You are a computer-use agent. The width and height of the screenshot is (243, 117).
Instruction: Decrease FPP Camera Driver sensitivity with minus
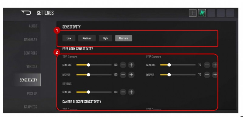tap(207, 75)
